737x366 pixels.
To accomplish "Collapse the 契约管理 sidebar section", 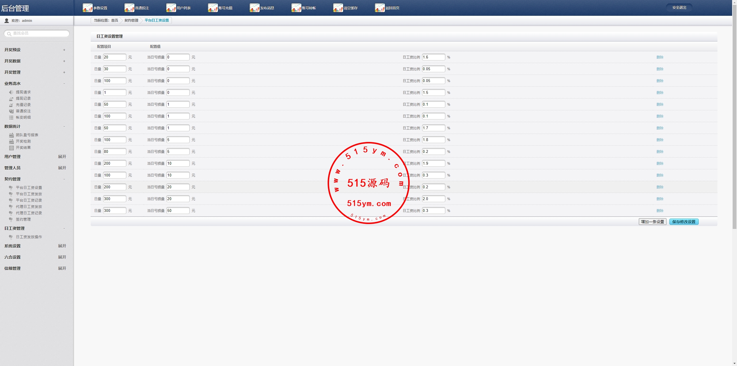I will (64, 179).
